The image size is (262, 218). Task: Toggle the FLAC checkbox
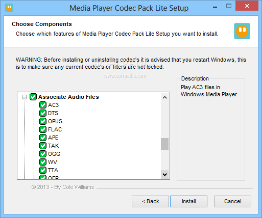pyautogui.click(x=43, y=129)
